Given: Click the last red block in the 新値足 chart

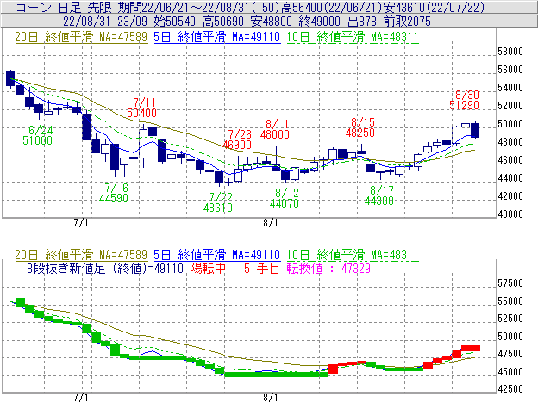Looking at the screenshot, I should coord(471,349).
